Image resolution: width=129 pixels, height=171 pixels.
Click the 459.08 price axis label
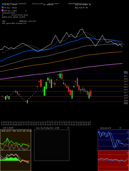tap(126, 95)
